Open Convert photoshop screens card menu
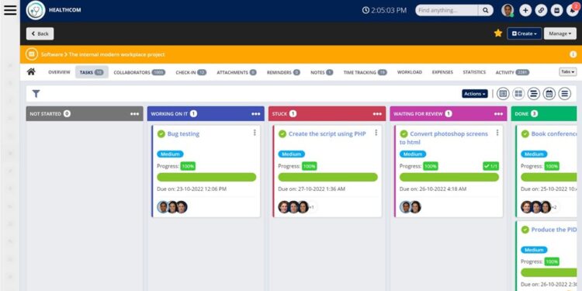Screen dimensions: 582x291 coord(497,133)
